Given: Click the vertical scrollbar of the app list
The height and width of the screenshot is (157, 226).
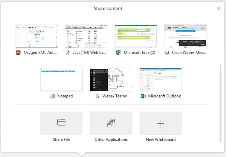Looking at the screenshot, I should coord(220,103).
